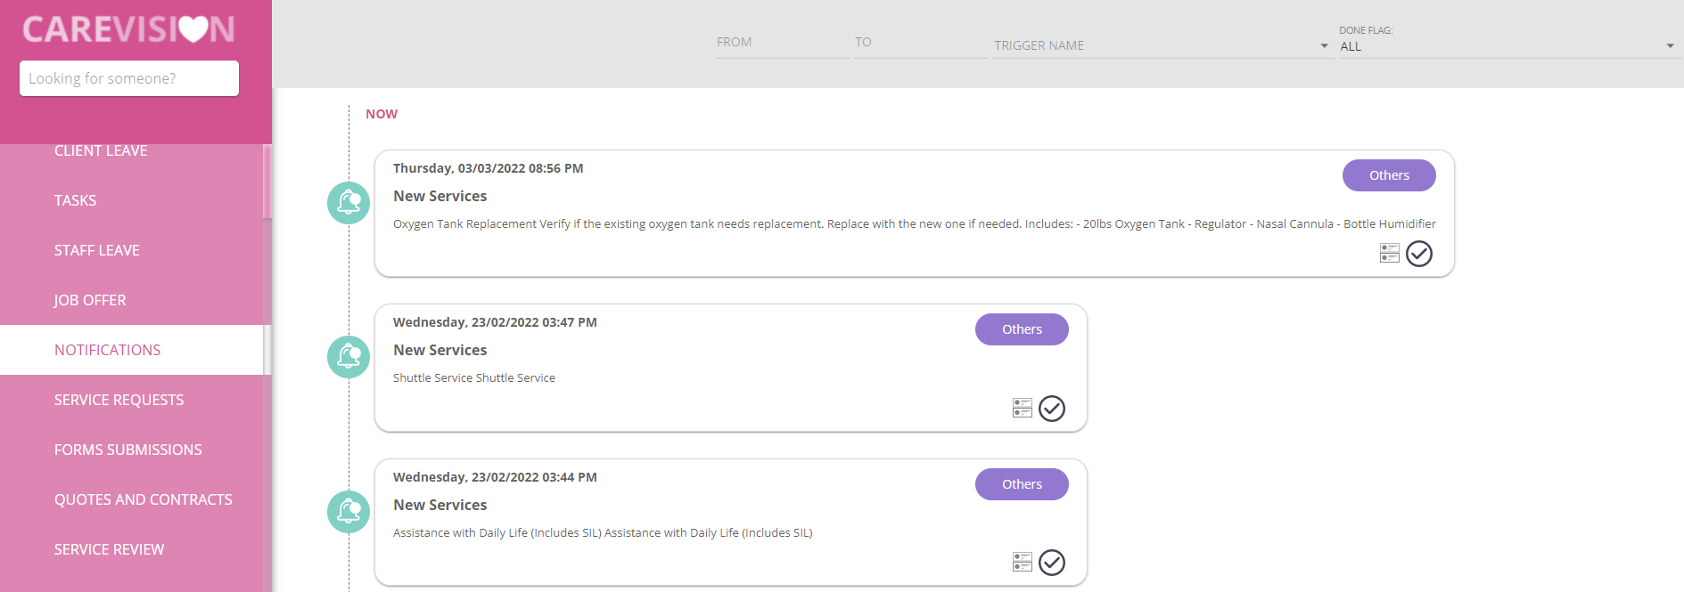Screen dimensions: 1684x592
Task: Select Staff Leave in the sidebar
Action: [x=96, y=250]
